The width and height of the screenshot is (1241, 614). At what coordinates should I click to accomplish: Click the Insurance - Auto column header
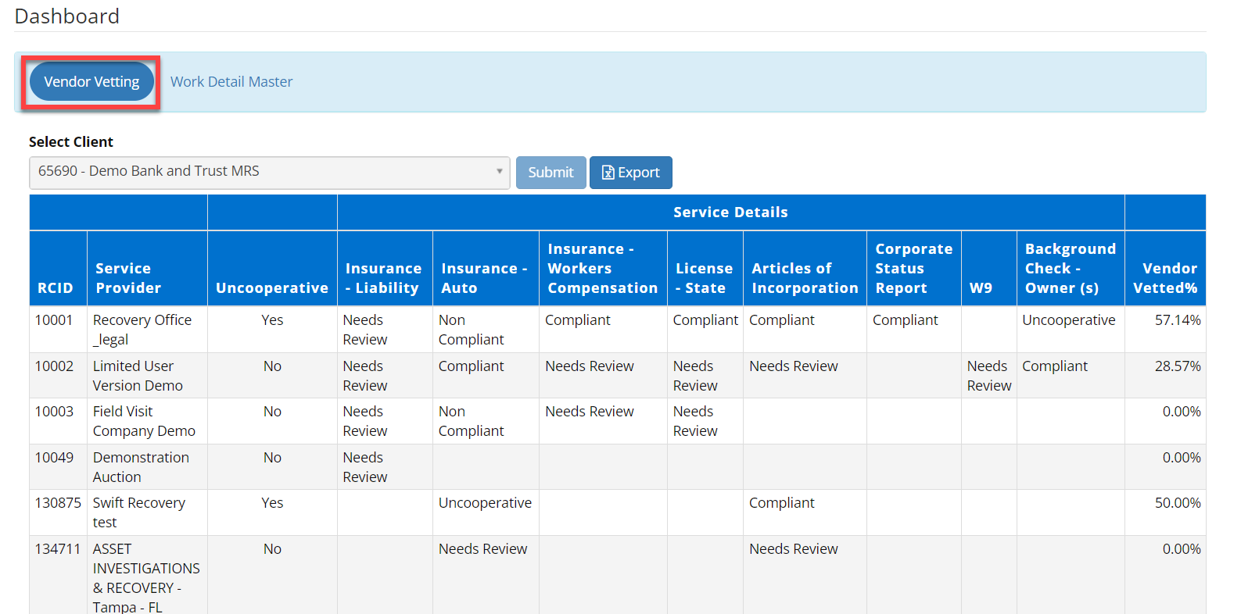coord(486,268)
